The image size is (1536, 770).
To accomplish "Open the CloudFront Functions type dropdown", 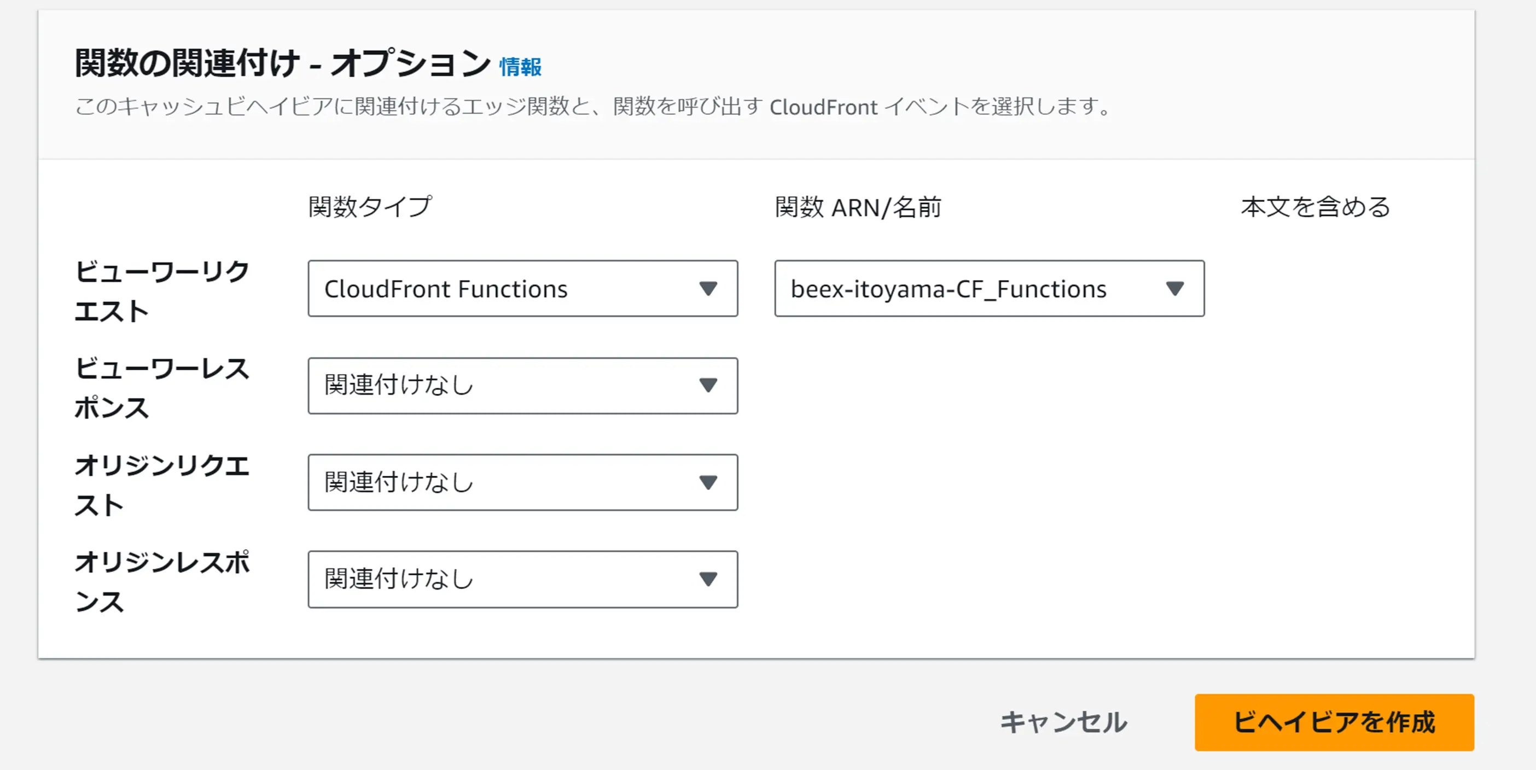I will [522, 288].
